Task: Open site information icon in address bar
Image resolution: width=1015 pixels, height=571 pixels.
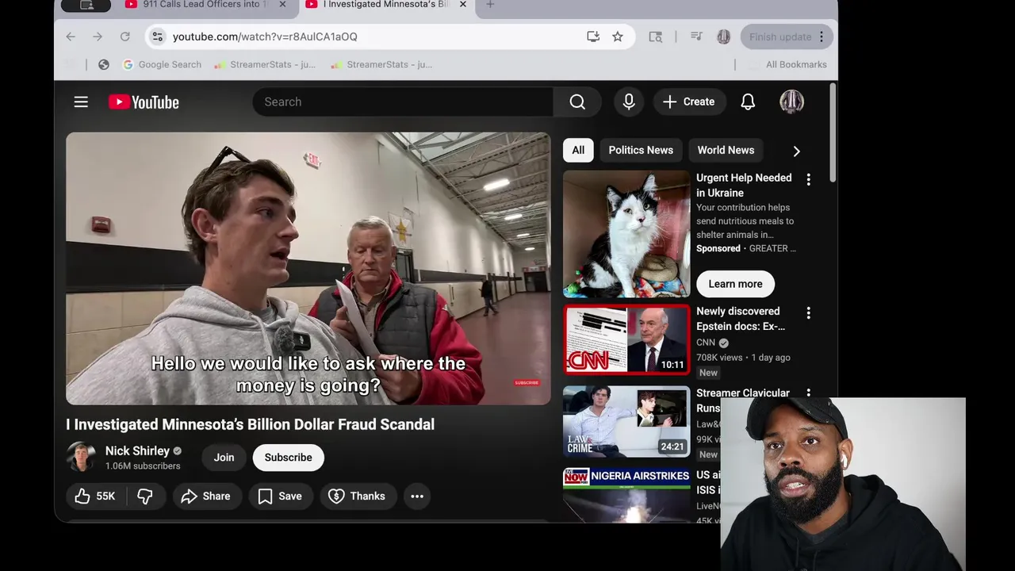Action: coord(157,36)
